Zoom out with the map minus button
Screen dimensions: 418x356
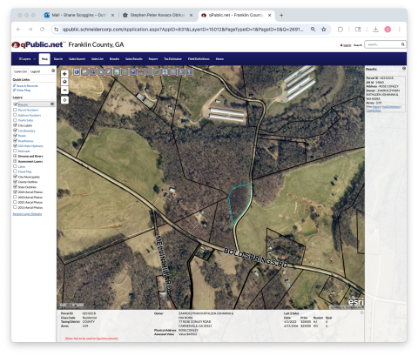pyautogui.click(x=64, y=90)
